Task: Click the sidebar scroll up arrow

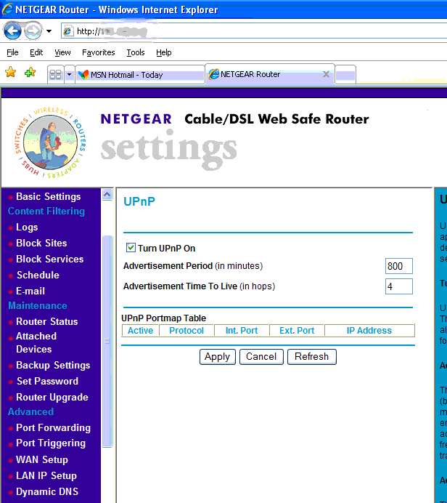Action: pyautogui.click(x=107, y=195)
